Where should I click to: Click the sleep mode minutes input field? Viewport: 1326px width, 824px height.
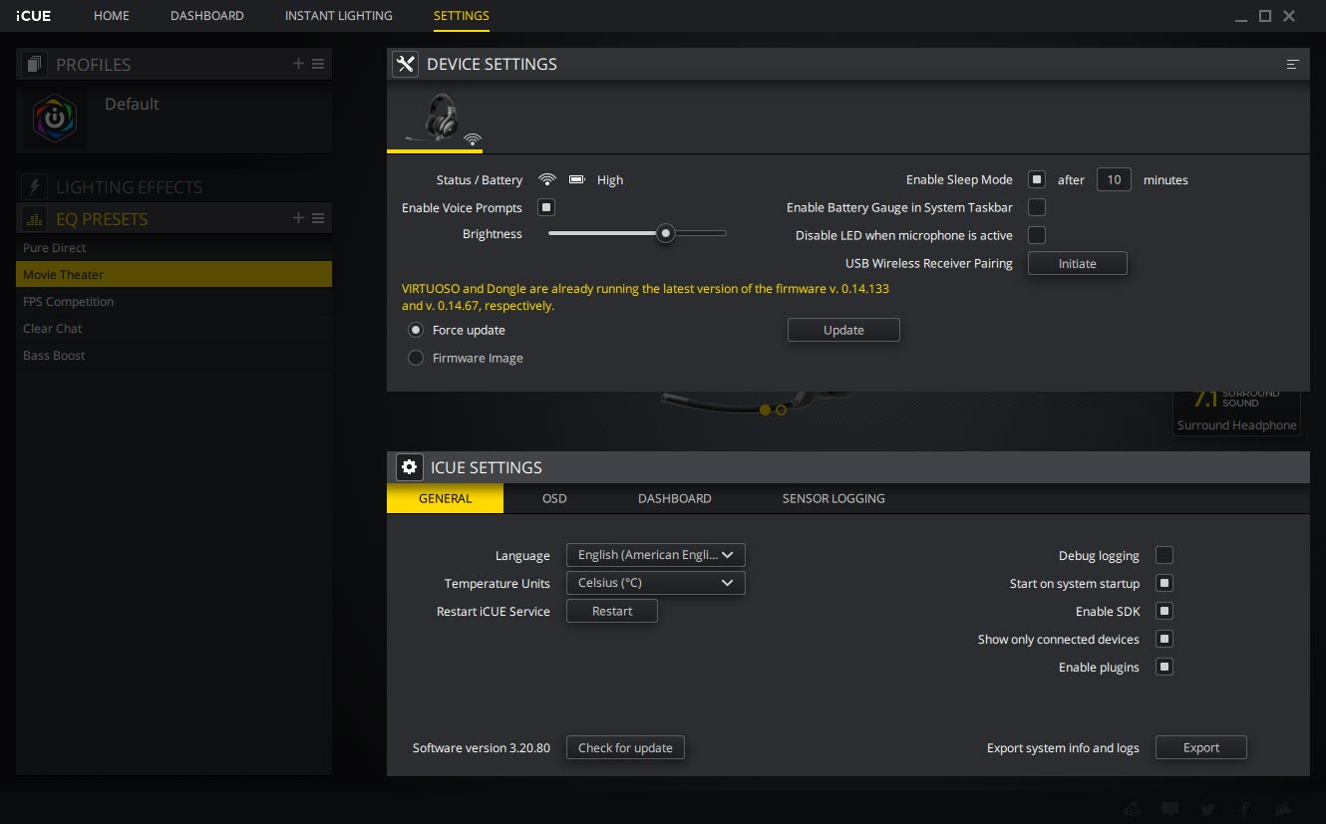(x=1114, y=179)
